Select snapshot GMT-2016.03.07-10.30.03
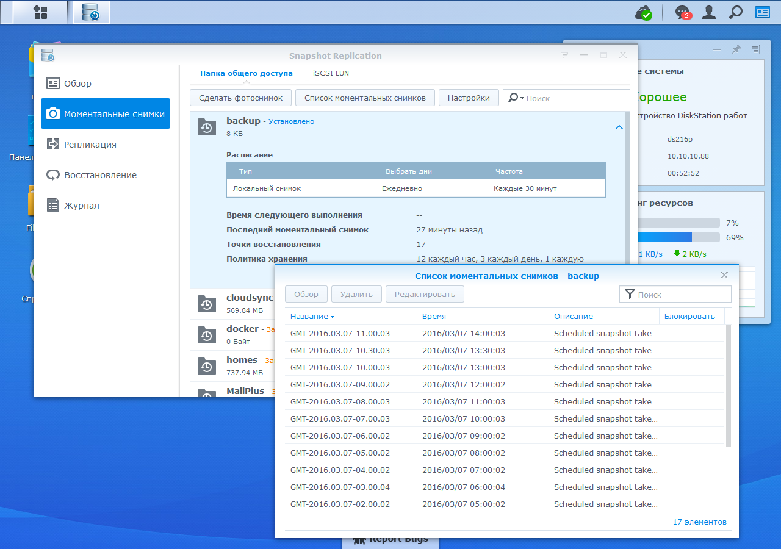The image size is (781, 549). click(x=505, y=351)
